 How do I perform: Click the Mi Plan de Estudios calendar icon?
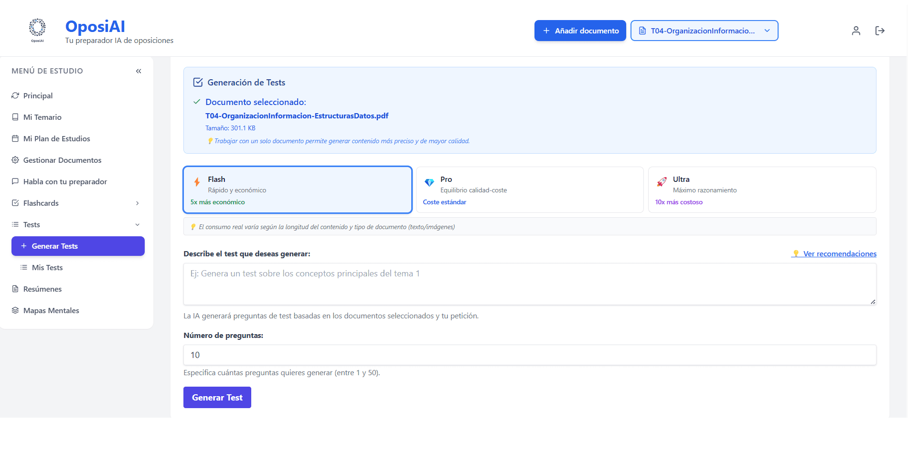15,138
